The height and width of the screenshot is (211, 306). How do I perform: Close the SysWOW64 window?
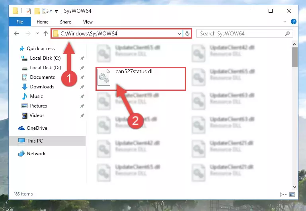(x=289, y=11)
